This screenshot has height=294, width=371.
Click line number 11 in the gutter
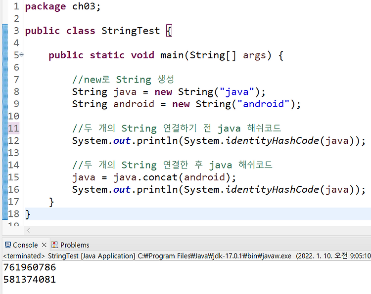[13, 128]
